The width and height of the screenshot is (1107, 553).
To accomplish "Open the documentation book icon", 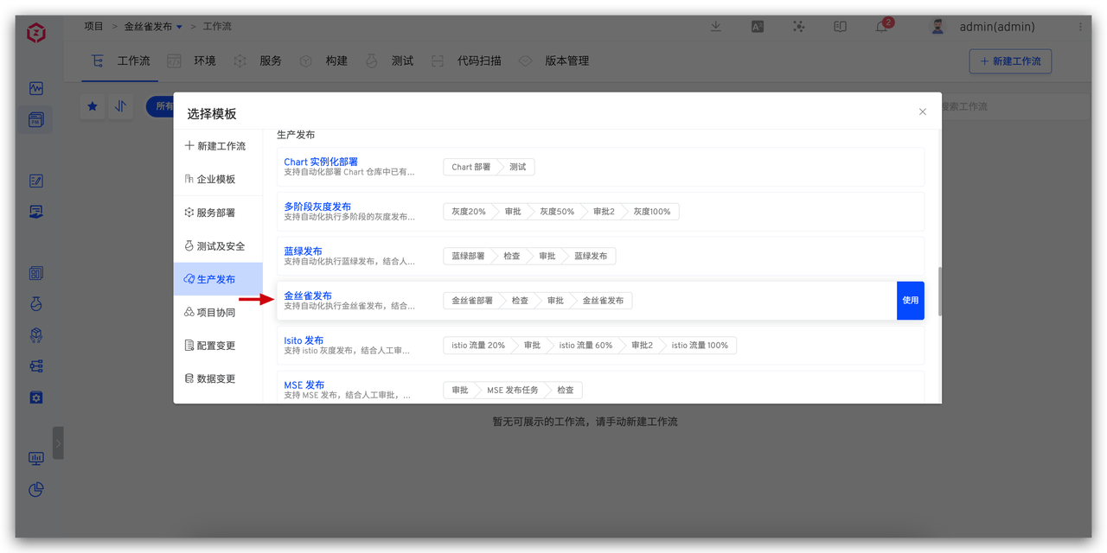I will click(840, 27).
